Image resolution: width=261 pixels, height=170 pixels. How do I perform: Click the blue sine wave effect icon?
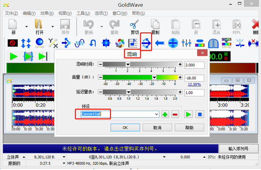[79, 43]
